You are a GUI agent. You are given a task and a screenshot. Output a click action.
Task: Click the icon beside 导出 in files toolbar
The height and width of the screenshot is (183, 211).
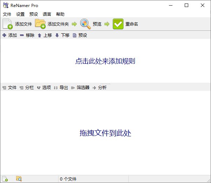tap(56, 88)
